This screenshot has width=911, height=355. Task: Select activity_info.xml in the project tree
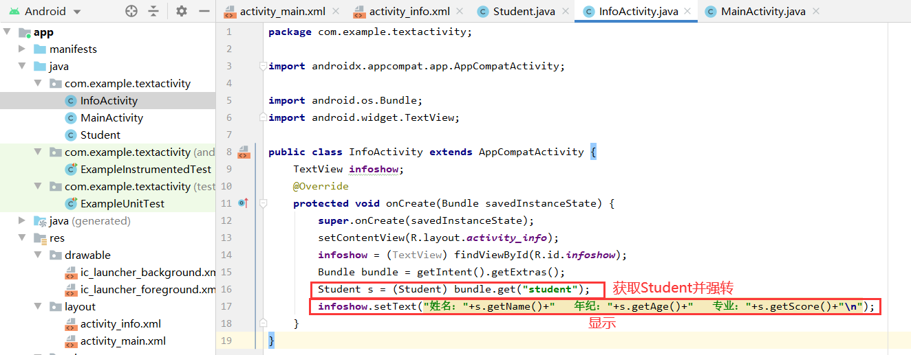point(120,324)
